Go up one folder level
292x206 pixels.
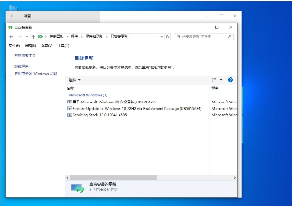coord(33,36)
